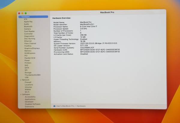
Task: Open Firewall under Network section
Action: (x=28, y=82)
